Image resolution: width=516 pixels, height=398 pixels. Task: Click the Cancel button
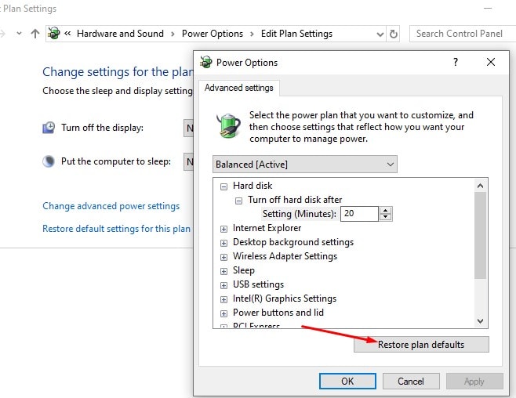coord(411,382)
